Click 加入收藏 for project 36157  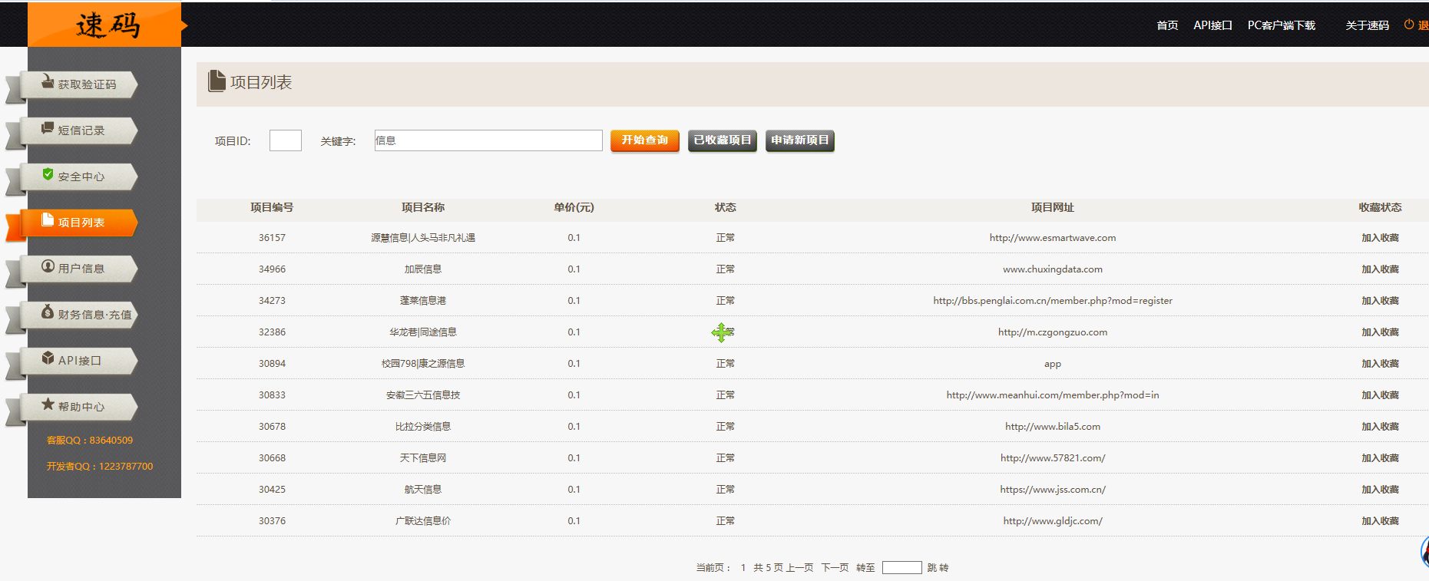[x=1380, y=238]
